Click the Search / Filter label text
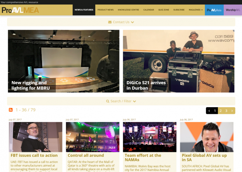Image resolution: width=242 pixels, height=172 pixels. 121,101
